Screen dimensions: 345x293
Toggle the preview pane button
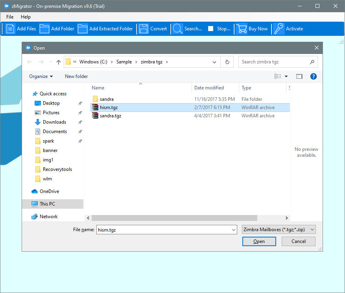299,76
